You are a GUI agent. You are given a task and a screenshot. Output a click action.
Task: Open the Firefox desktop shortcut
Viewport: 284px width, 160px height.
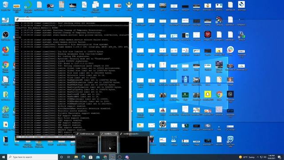point(5,50)
